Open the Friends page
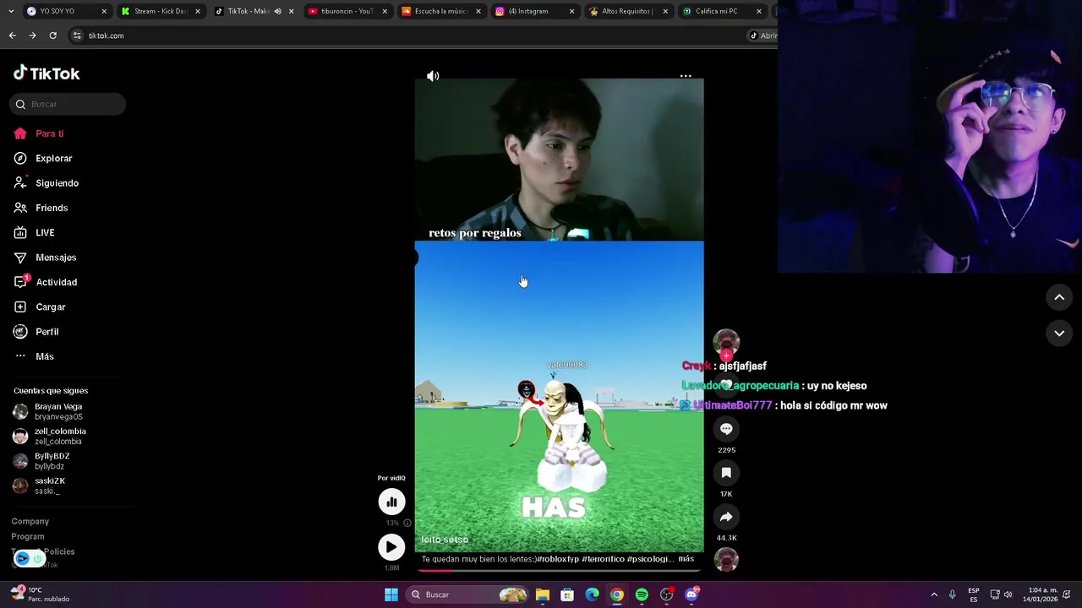 pyautogui.click(x=41, y=208)
